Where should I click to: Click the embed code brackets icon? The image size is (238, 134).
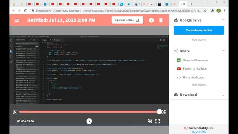pos(179,77)
